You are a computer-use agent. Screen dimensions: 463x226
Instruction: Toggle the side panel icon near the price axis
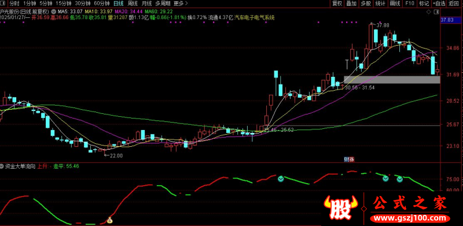coord(436,12)
